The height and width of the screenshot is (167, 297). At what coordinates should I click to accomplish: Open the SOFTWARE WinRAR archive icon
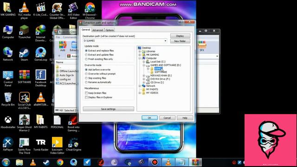point(24,77)
